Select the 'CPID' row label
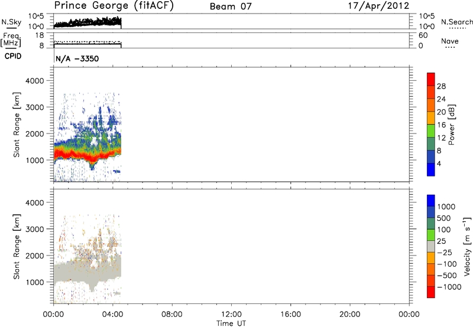Viewport: 473px width, 327px height. [x=13, y=56]
